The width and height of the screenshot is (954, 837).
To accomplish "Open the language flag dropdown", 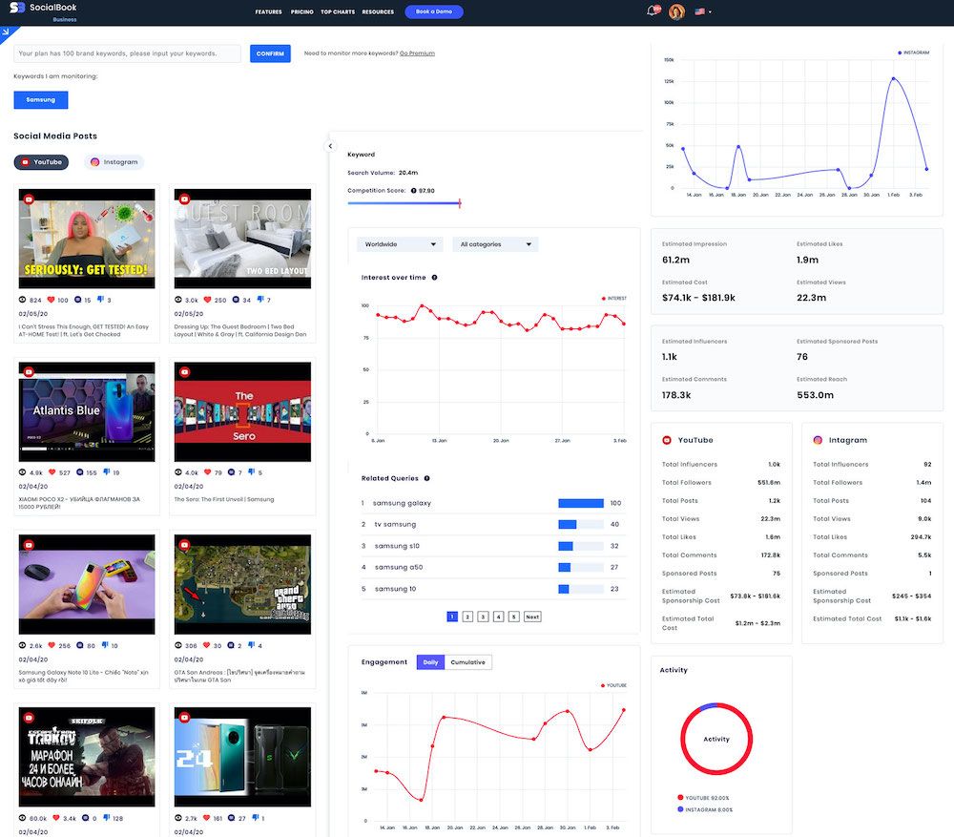I will [703, 11].
